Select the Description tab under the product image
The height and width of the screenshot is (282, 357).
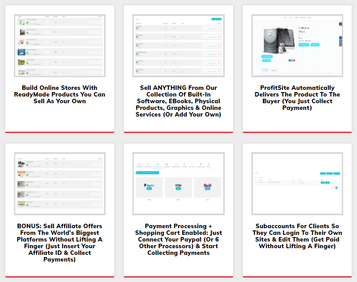(265, 70)
